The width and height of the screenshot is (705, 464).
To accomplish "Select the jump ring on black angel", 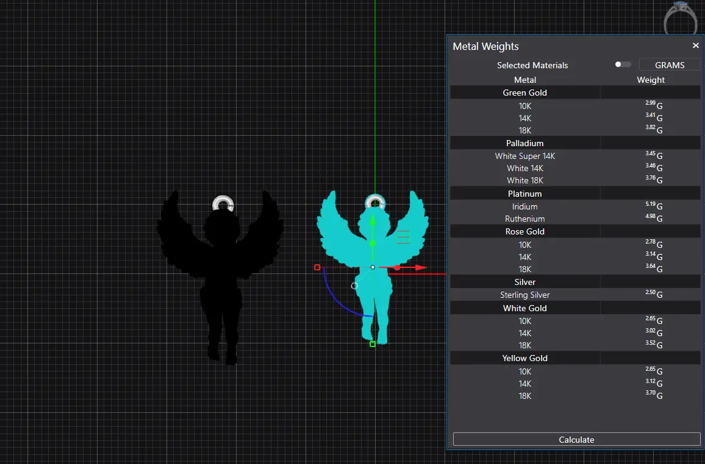I will tap(223, 203).
